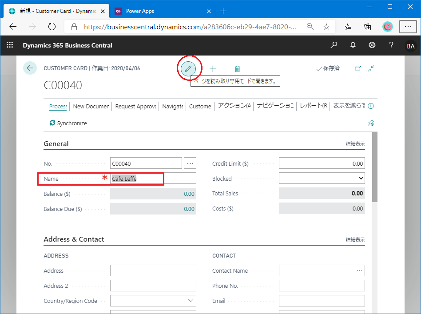Open the FactBox info icon
Image resolution: width=421 pixels, height=314 pixels.
point(371,106)
